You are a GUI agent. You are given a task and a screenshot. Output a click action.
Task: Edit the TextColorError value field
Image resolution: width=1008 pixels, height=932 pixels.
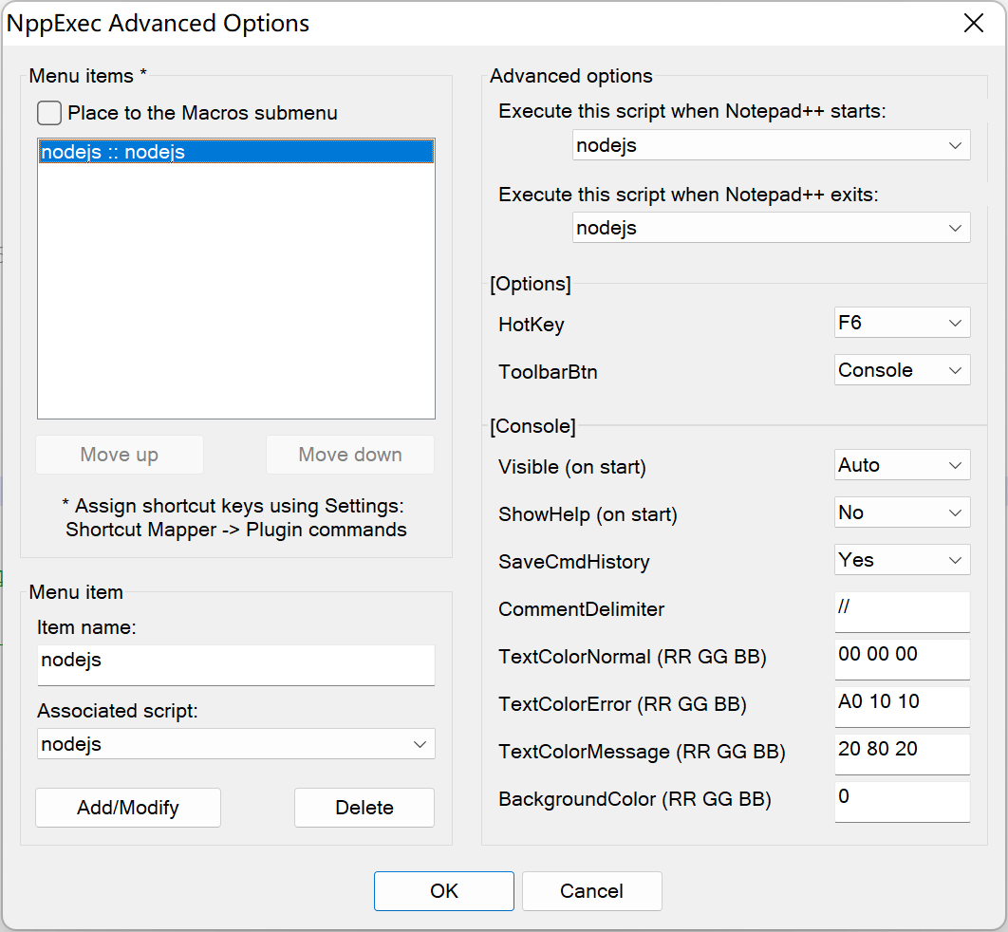[902, 706]
